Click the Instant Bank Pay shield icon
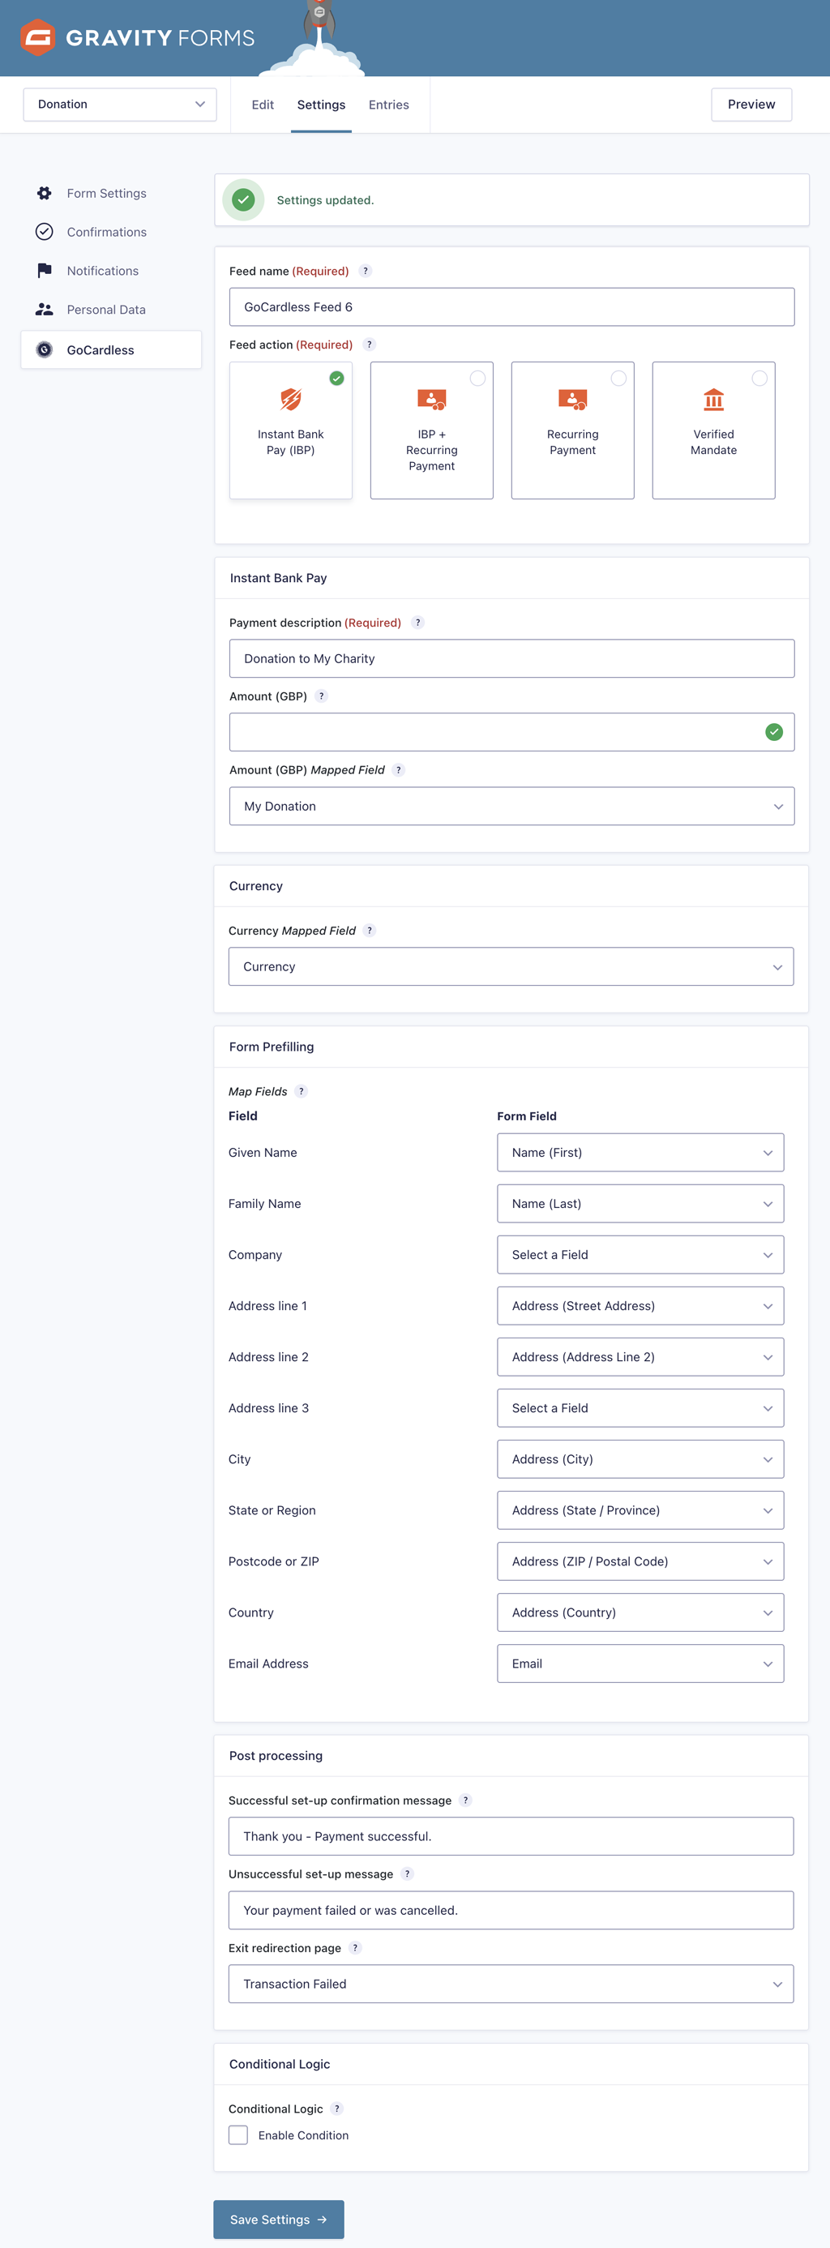The height and width of the screenshot is (2248, 830). [x=291, y=400]
